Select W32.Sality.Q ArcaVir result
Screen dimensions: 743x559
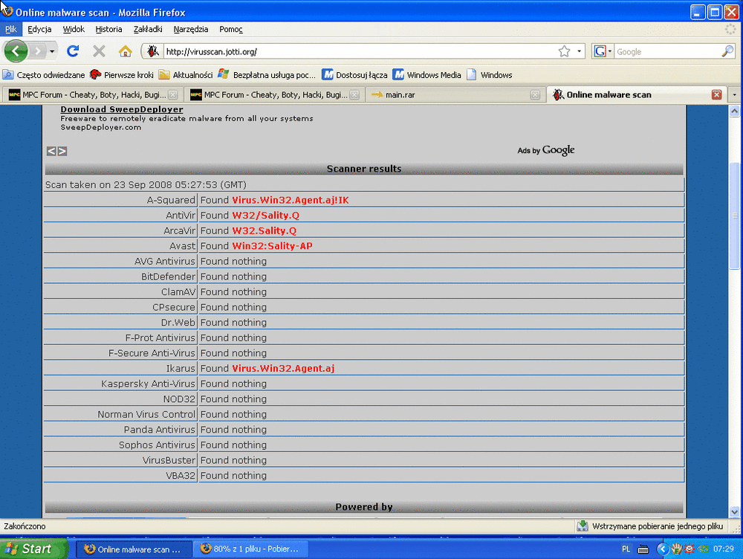tap(265, 231)
